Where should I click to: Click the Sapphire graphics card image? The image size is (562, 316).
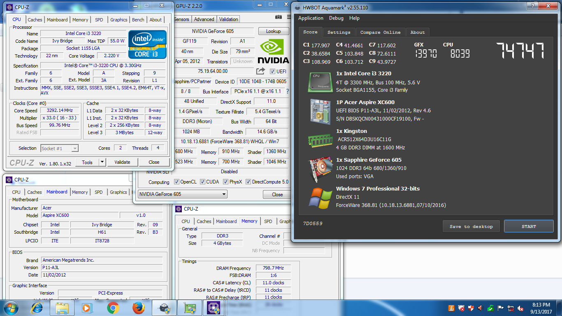320,169
